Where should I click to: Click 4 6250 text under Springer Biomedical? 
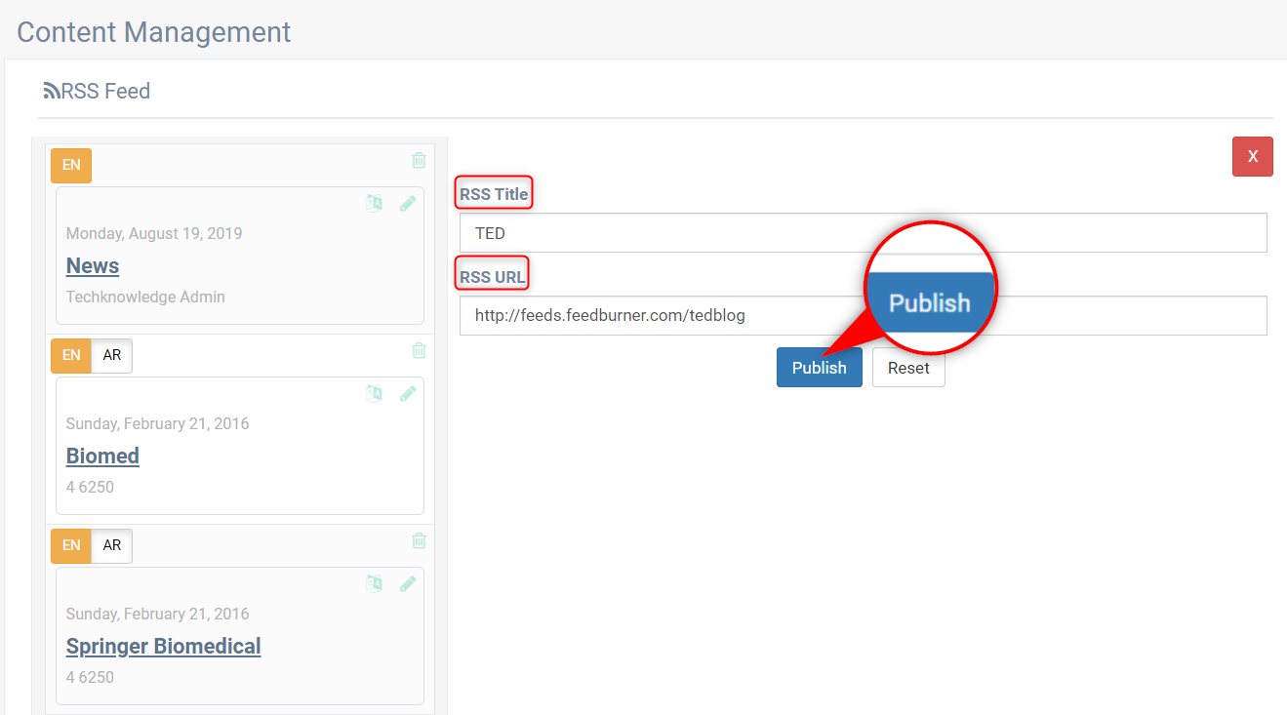[x=90, y=677]
